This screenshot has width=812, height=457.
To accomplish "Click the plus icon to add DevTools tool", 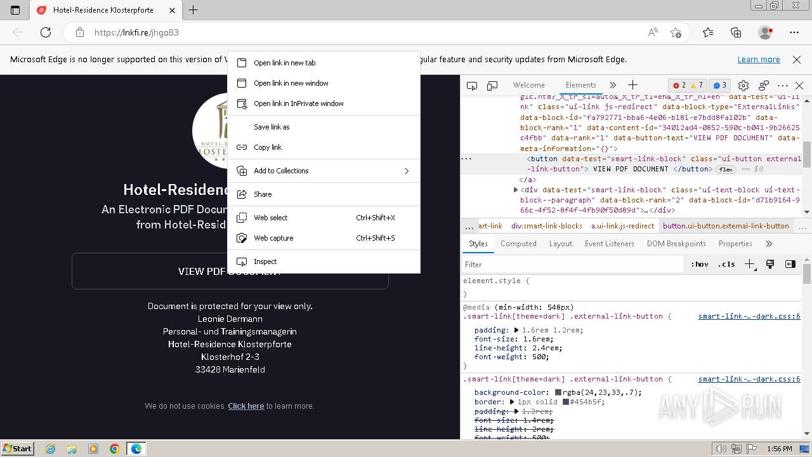I will (632, 85).
